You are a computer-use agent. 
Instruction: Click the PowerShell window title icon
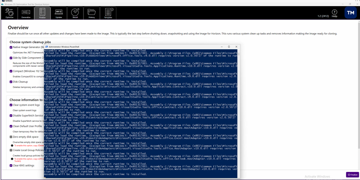46,47
